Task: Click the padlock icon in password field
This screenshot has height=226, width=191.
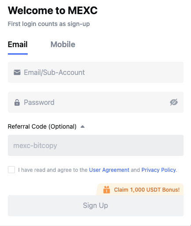Action: point(17,102)
